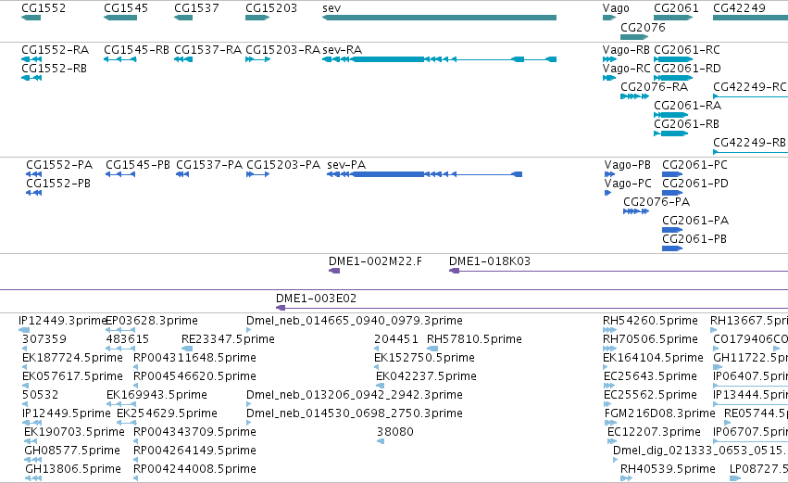Screen dimensions: 788x483
Task: Select the RP004311648.5prime EST
Action: pyautogui.click(x=136, y=367)
